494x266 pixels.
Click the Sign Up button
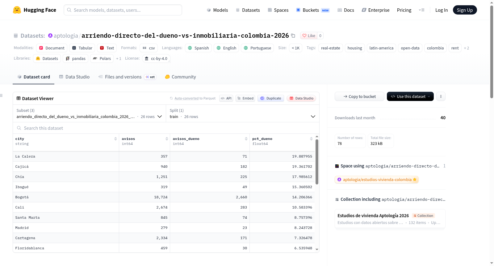465,10
